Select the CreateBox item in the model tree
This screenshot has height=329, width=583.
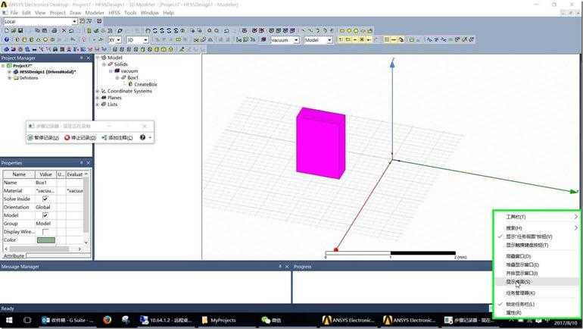(145, 84)
